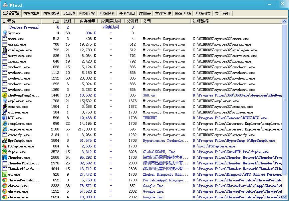Viewport: 289px width, 201px height.
Task: Click C:\WINDOWS\explorer.exe path
Action: coord(216,101)
